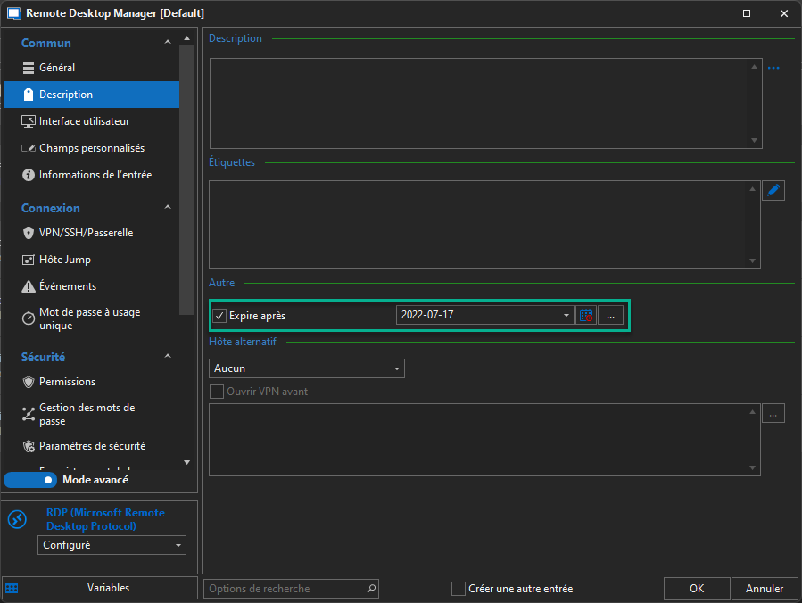Click the blue ellipsis icon beside Description box
Image resolution: width=802 pixels, height=603 pixels.
773,68
